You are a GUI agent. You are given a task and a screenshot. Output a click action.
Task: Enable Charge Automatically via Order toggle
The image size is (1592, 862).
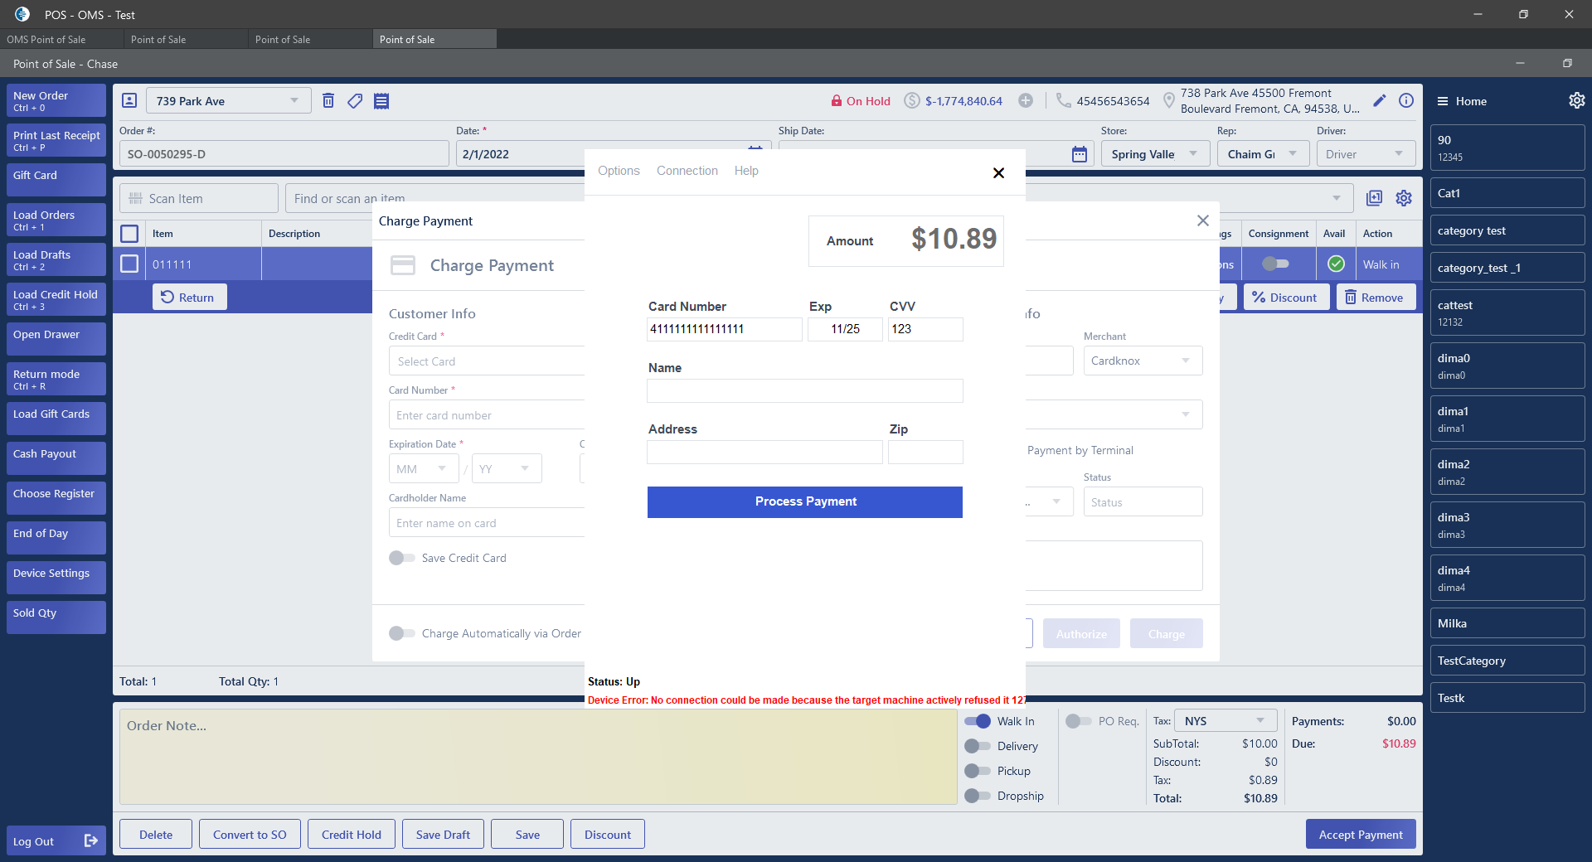402,633
